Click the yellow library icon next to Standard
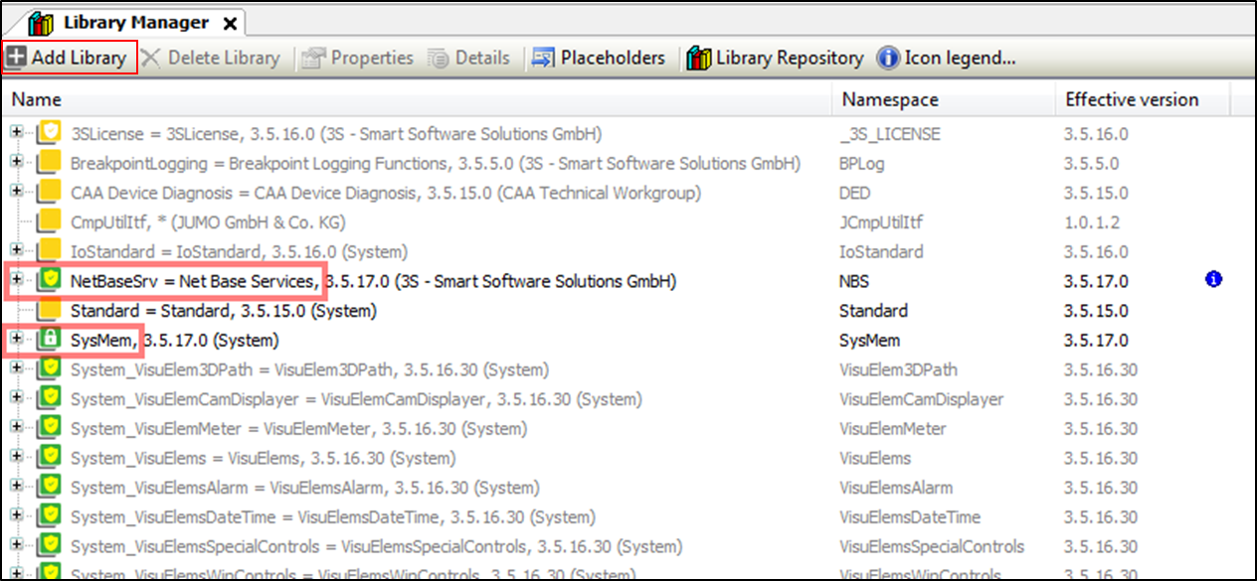Image resolution: width=1257 pixels, height=581 pixels. tap(49, 311)
